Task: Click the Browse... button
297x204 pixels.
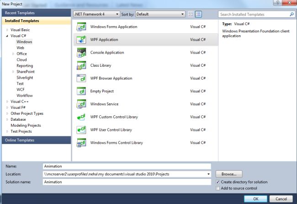Action: coord(229,174)
